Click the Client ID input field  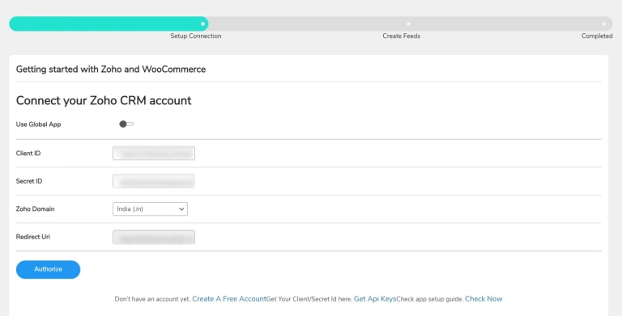pyautogui.click(x=154, y=154)
